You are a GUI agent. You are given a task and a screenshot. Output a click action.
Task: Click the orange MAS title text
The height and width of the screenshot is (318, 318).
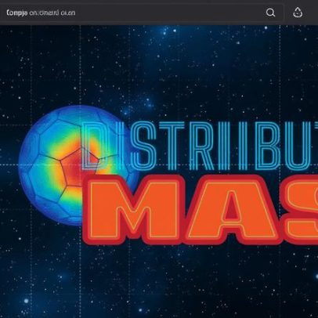pyautogui.click(x=201, y=210)
